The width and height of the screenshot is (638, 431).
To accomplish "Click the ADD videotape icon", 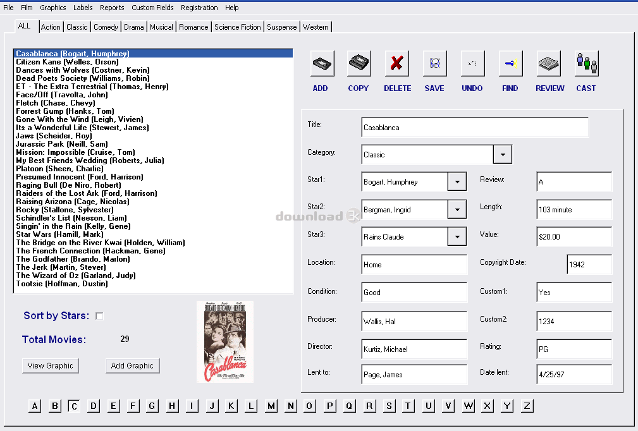I will pyautogui.click(x=322, y=63).
